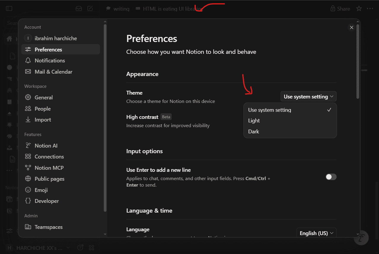The width and height of the screenshot is (379, 254).
Task: Click the sidebar scrollbar down arrow
Action: (105, 234)
